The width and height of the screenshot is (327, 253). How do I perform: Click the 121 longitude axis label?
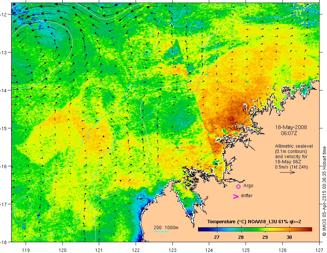coord(99,250)
